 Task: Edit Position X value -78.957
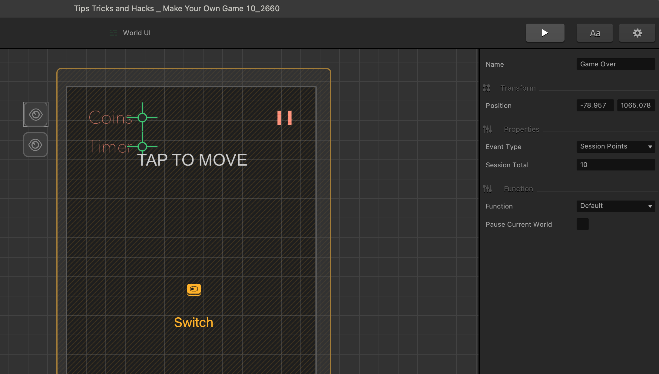[595, 105]
